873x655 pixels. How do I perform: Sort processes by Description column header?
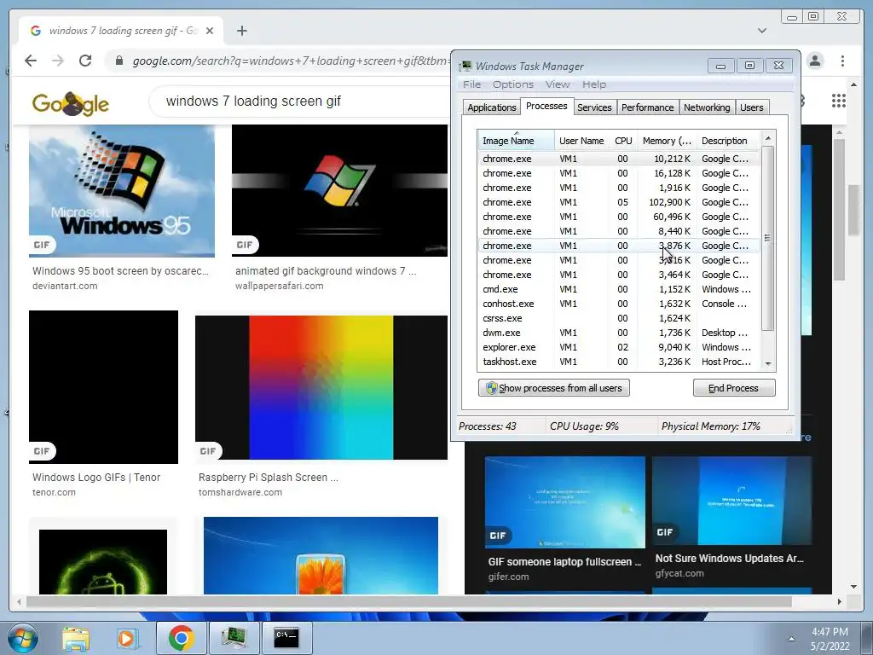[x=728, y=141]
